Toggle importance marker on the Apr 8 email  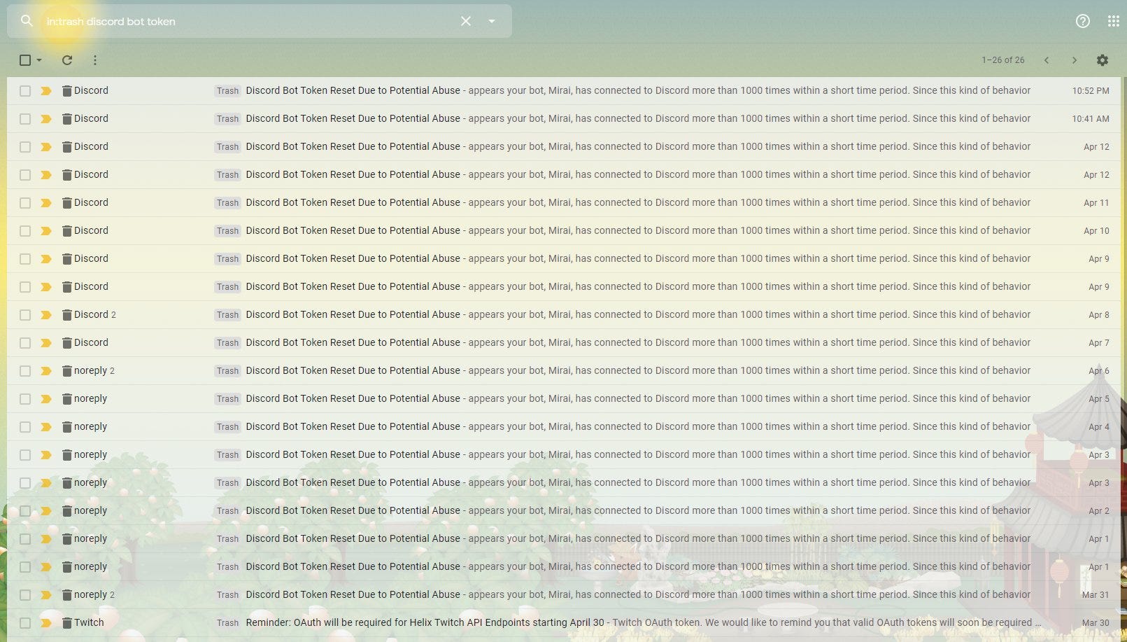point(46,315)
